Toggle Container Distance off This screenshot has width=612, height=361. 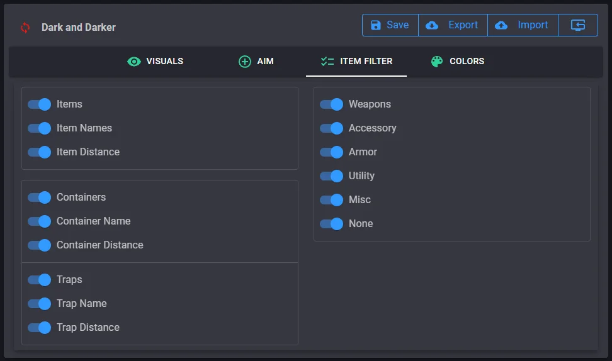(39, 245)
